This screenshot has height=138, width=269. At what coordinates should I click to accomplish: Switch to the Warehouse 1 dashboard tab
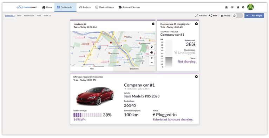point(29,16)
